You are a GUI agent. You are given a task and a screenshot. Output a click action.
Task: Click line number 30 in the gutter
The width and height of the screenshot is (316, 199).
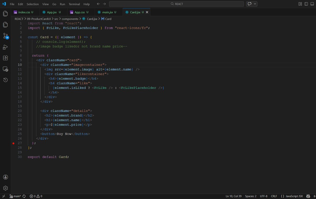tap(20, 157)
